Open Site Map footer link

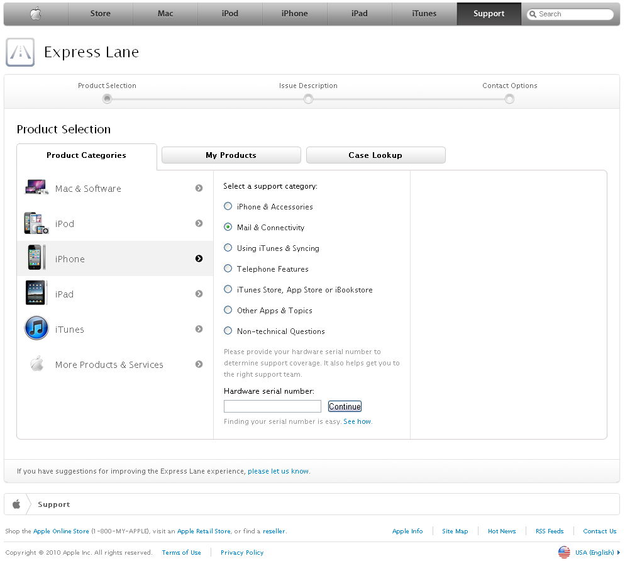[x=455, y=531]
